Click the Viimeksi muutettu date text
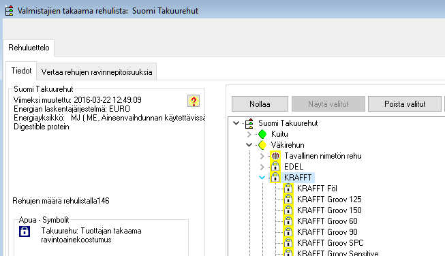 [x=78, y=100]
